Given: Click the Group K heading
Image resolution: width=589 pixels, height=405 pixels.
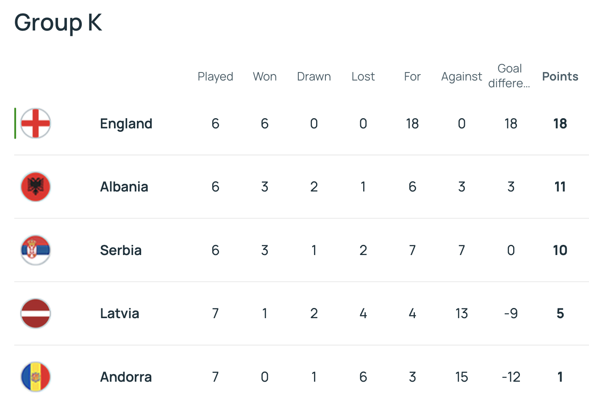Looking at the screenshot, I should tap(58, 22).
